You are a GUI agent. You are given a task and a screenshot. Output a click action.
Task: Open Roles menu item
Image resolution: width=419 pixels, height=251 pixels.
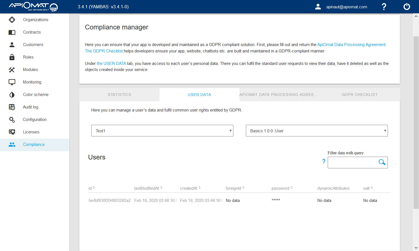pos(35,57)
